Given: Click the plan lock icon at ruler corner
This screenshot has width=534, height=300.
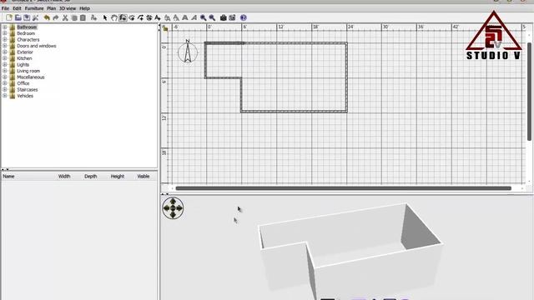Looking at the screenshot, I should [165, 28].
